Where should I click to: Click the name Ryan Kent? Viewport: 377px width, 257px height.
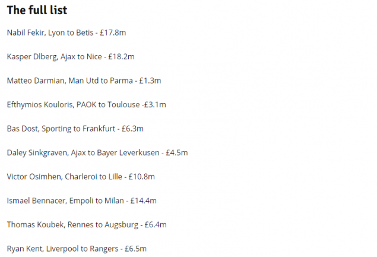pyautogui.click(x=23, y=249)
